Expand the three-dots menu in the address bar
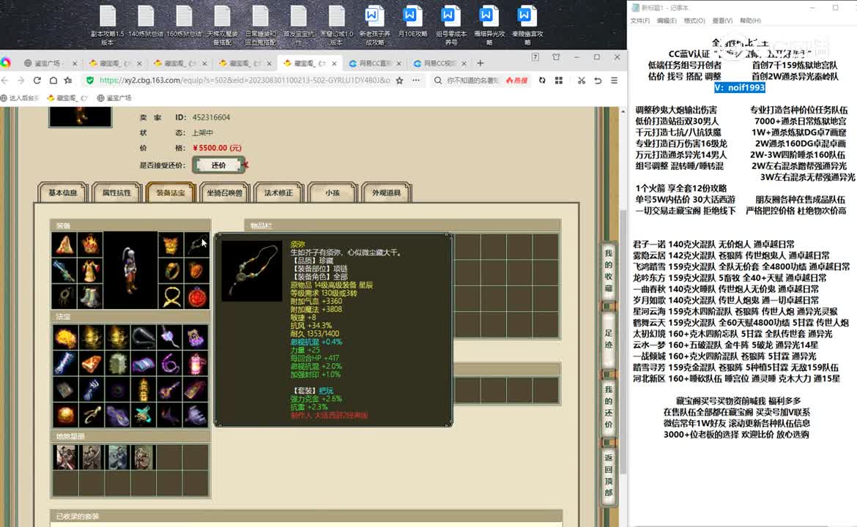Image resolution: width=857 pixels, height=527 pixels. (x=416, y=81)
